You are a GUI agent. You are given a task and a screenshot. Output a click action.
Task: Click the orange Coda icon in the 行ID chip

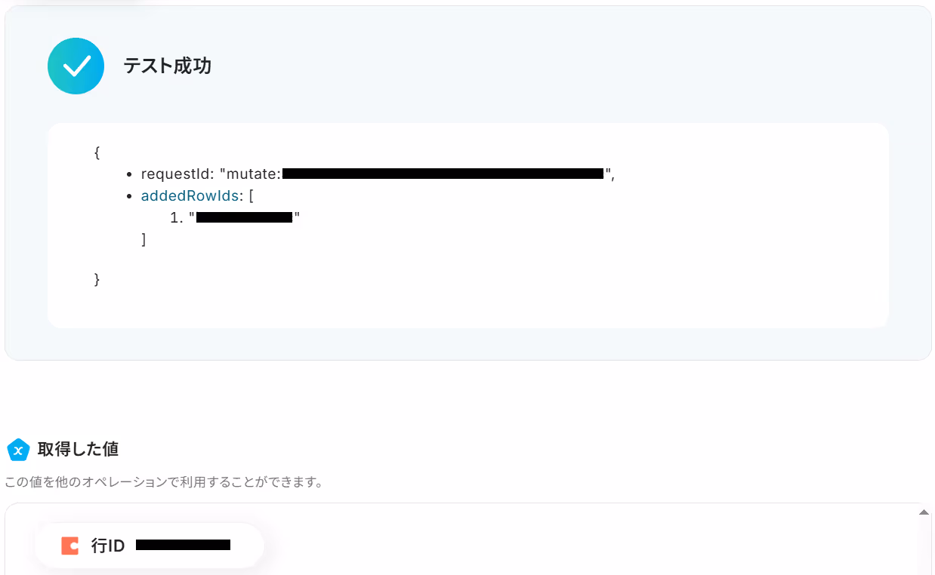click(x=70, y=546)
